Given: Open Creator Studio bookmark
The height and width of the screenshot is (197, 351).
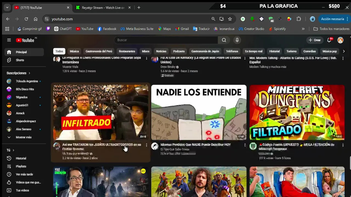Looking at the screenshot, I should tap(251, 29).
